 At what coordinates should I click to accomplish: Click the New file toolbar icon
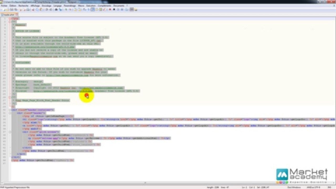pos(4,9)
